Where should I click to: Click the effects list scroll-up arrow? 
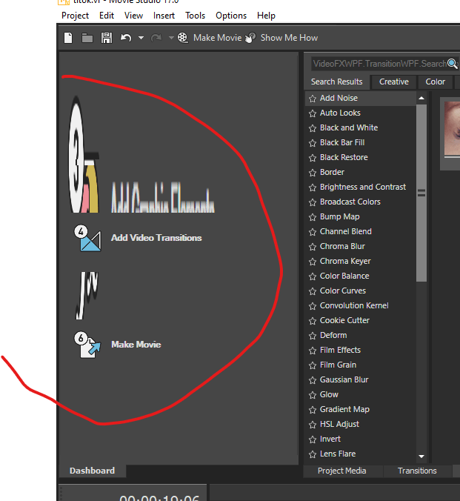tap(421, 98)
